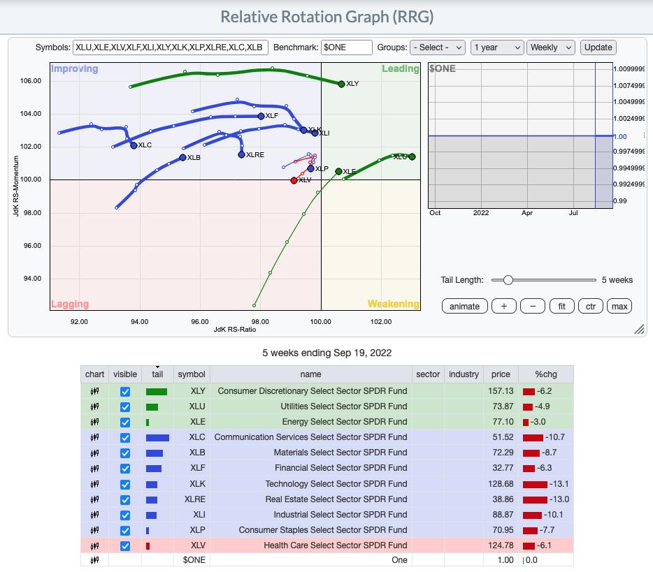Screen dimensions: 653x572
Task: Click the animate button
Action: click(464, 307)
